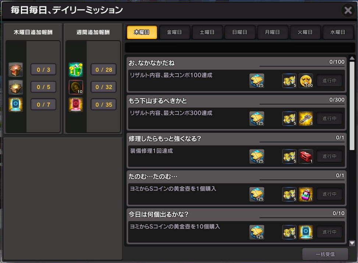Select the red repair box reward icon
The width and height of the screenshot is (358, 263).
(x=306, y=156)
